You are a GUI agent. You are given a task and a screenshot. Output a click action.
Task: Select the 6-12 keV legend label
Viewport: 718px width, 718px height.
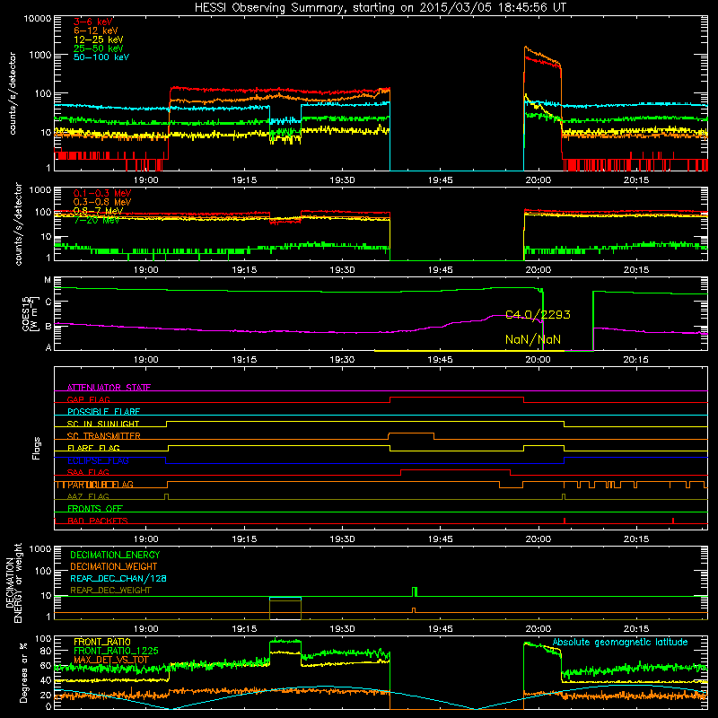pyautogui.click(x=96, y=31)
